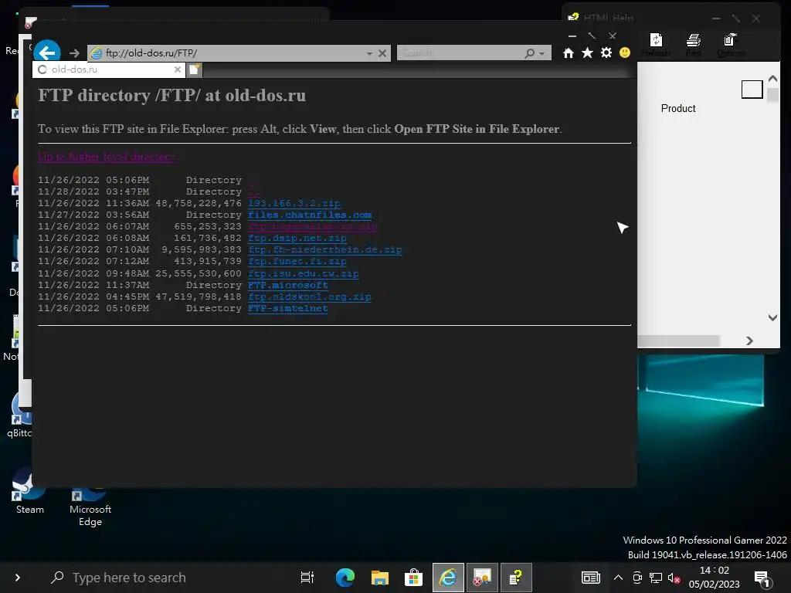Click the Product text in HTML Help
This screenshot has width=791, height=593.
pyautogui.click(x=678, y=108)
